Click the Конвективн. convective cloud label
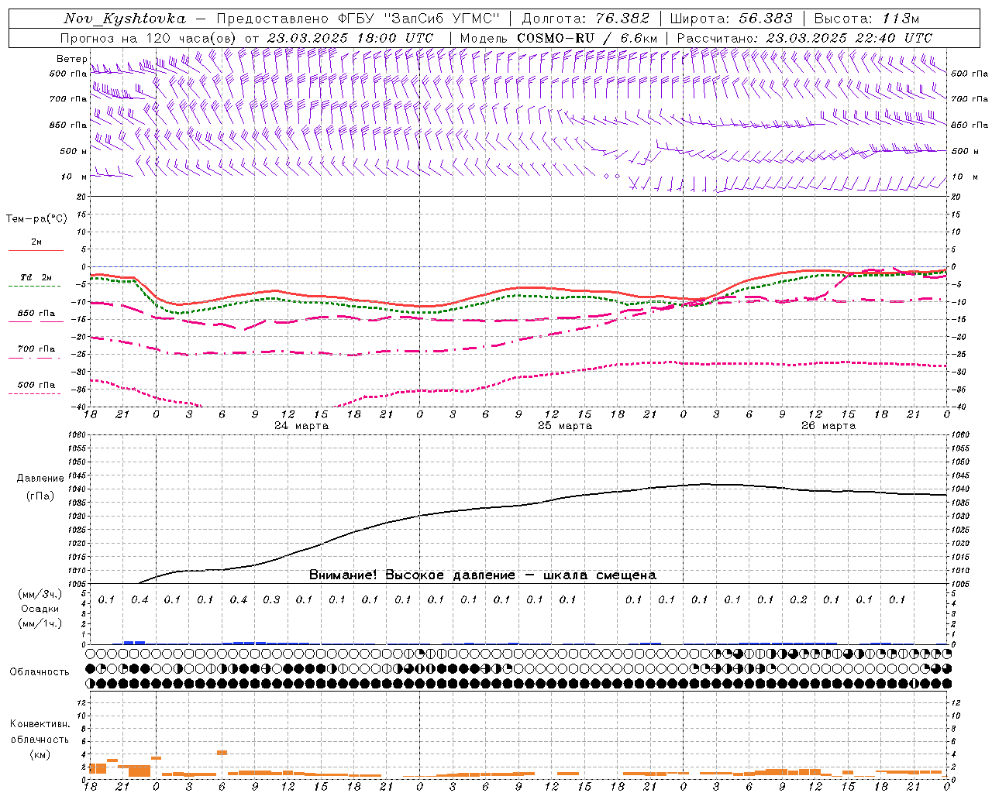992x793 pixels. tap(40, 724)
